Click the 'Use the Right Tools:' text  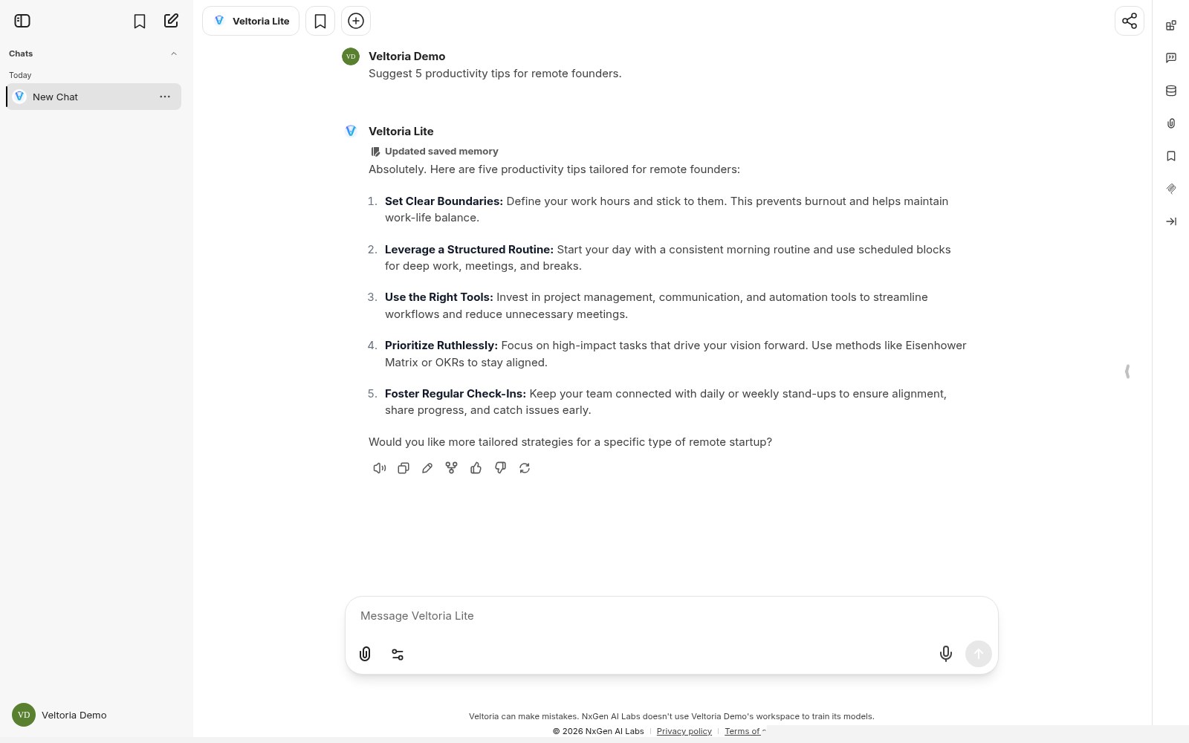(439, 297)
